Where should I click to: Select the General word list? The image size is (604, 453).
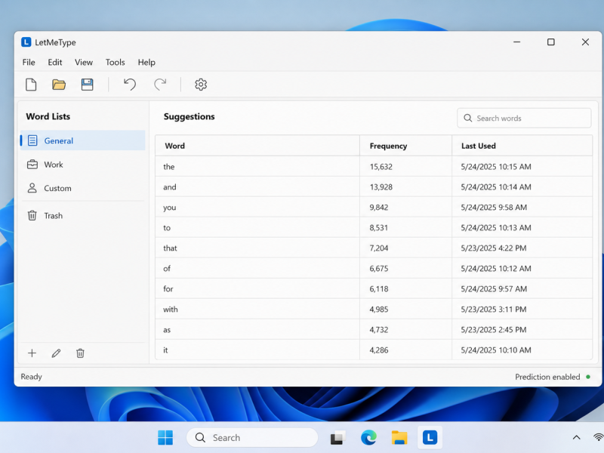[83, 140]
